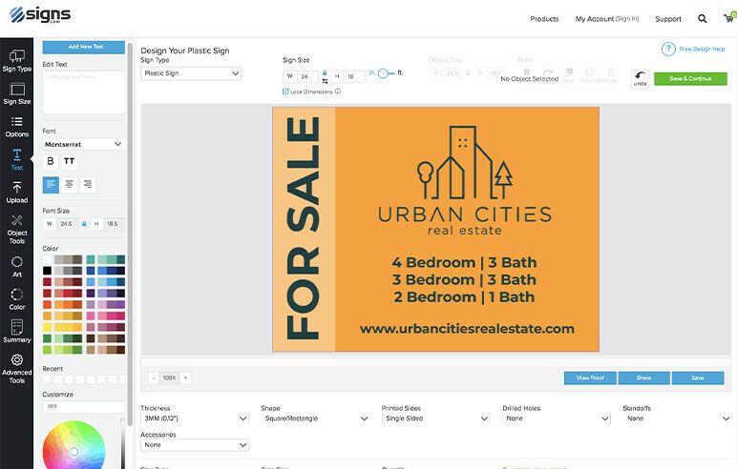This screenshot has height=469, width=737.
Task: Click the undo arrow button
Action: [640, 78]
